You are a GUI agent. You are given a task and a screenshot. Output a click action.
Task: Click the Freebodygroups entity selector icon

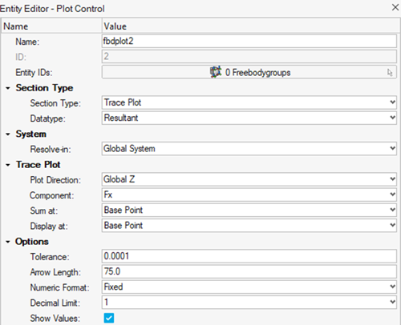[216, 72]
